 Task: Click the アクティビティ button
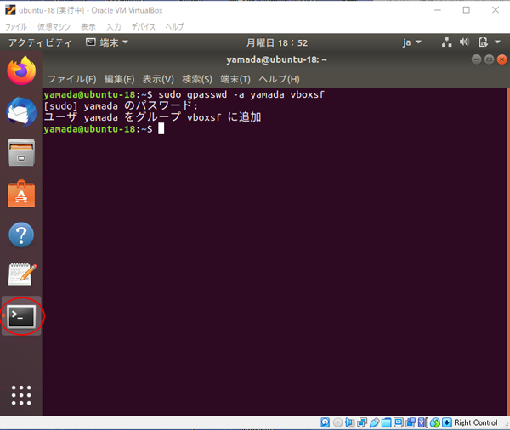[40, 42]
